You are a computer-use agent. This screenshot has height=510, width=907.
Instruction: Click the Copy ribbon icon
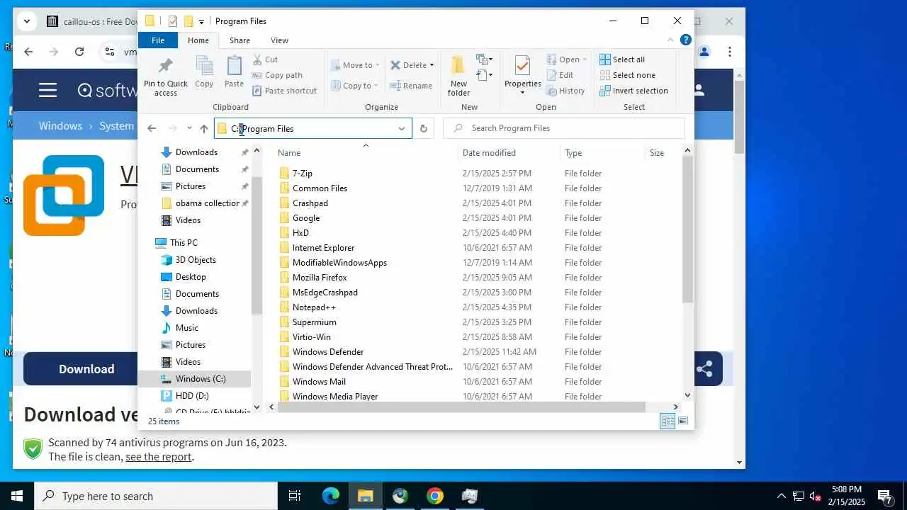pos(204,72)
